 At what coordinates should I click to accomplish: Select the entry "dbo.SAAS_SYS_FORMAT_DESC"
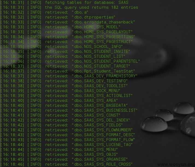(104, 135)
